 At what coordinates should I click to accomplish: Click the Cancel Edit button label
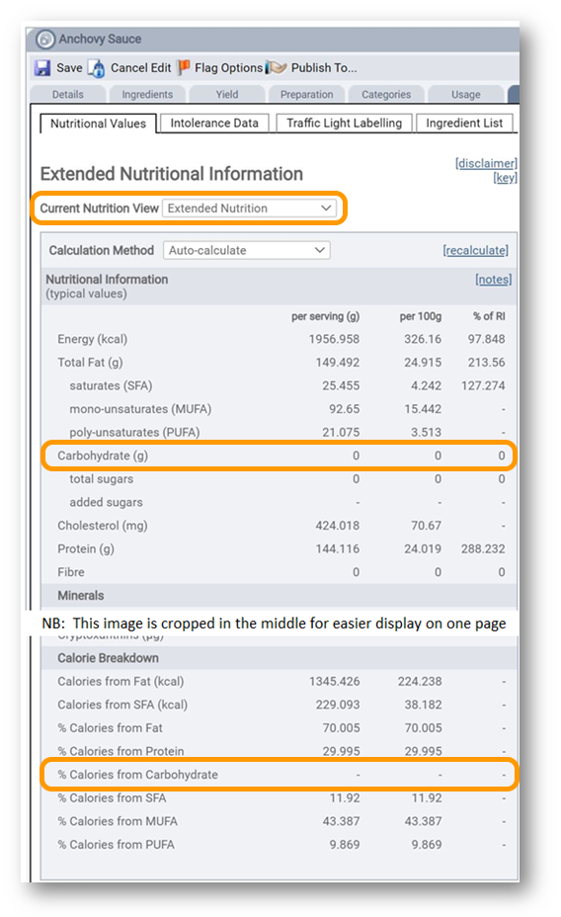[x=141, y=68]
